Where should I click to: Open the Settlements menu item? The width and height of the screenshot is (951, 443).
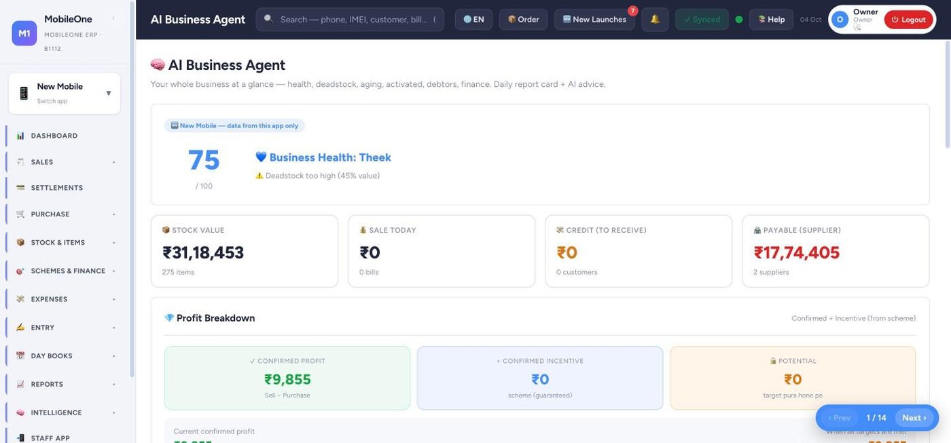coord(66,188)
